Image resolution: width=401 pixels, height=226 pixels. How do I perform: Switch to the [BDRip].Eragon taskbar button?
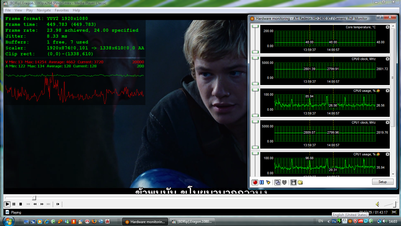tap(192, 222)
